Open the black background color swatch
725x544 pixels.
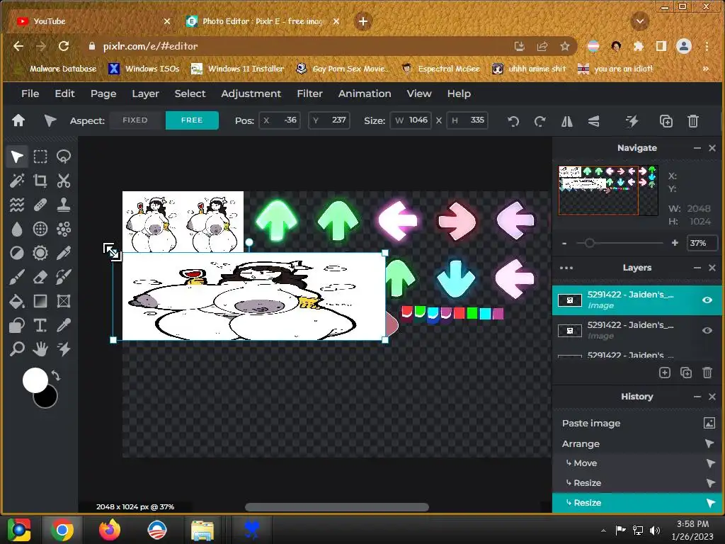tap(48, 401)
